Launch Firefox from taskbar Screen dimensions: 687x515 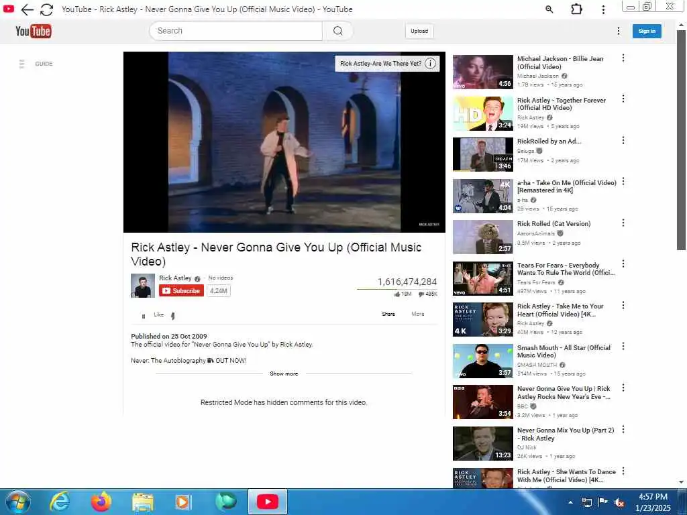(x=101, y=502)
